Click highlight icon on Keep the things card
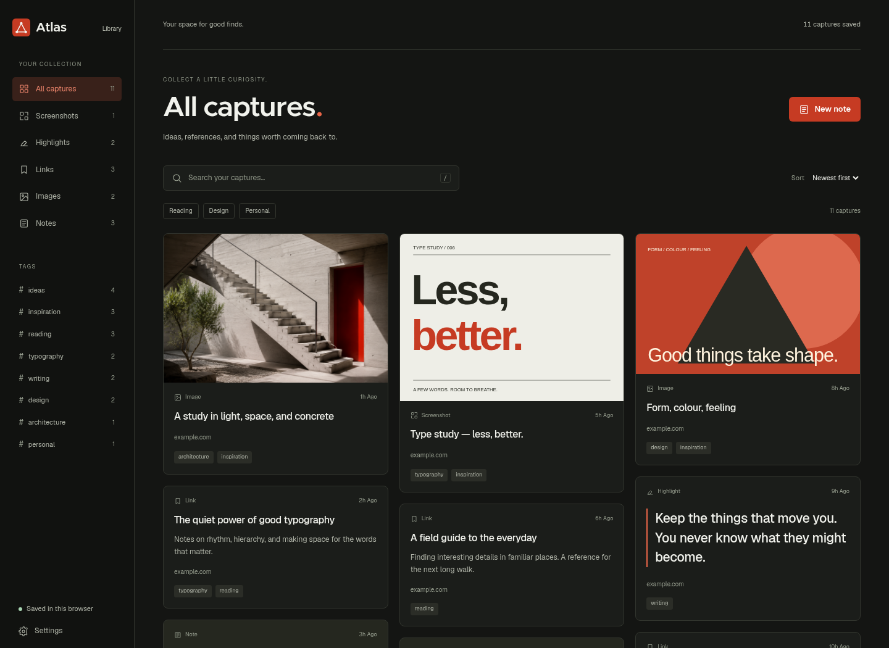Image resolution: width=889 pixels, height=648 pixels. click(650, 492)
